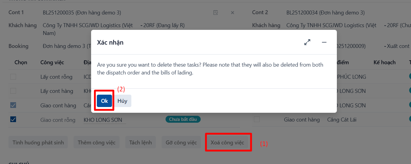Edit the KHO LONG SƠN location field
Screen dimensions: 411x164
click(105, 120)
